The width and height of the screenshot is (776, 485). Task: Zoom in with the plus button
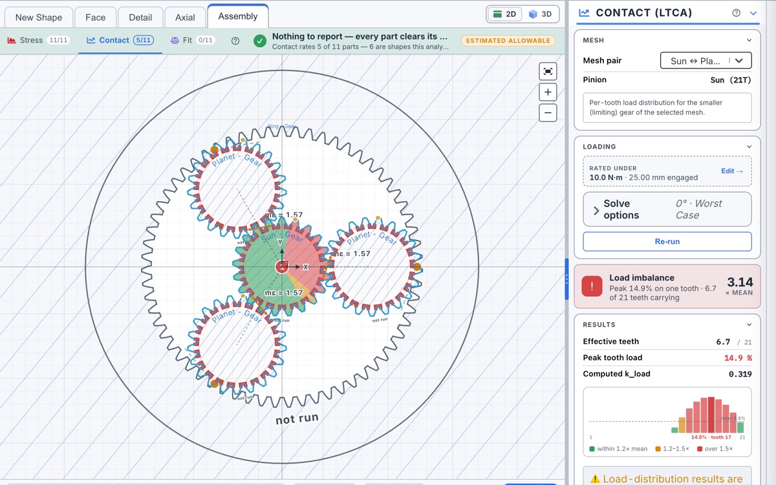click(x=548, y=92)
